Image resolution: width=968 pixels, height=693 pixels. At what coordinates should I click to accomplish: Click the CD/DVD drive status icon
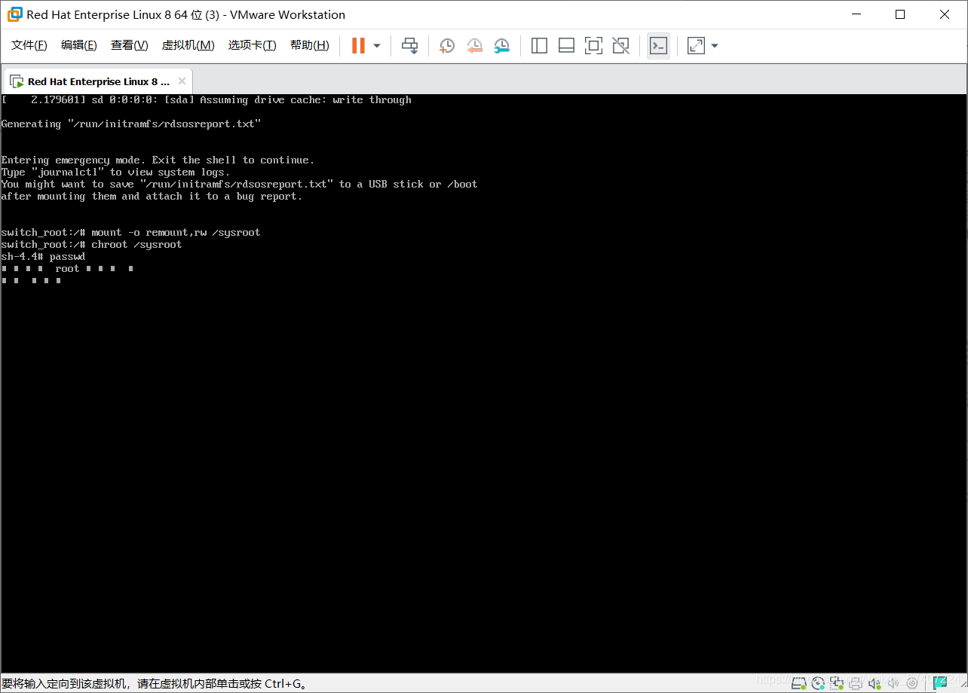coord(819,683)
